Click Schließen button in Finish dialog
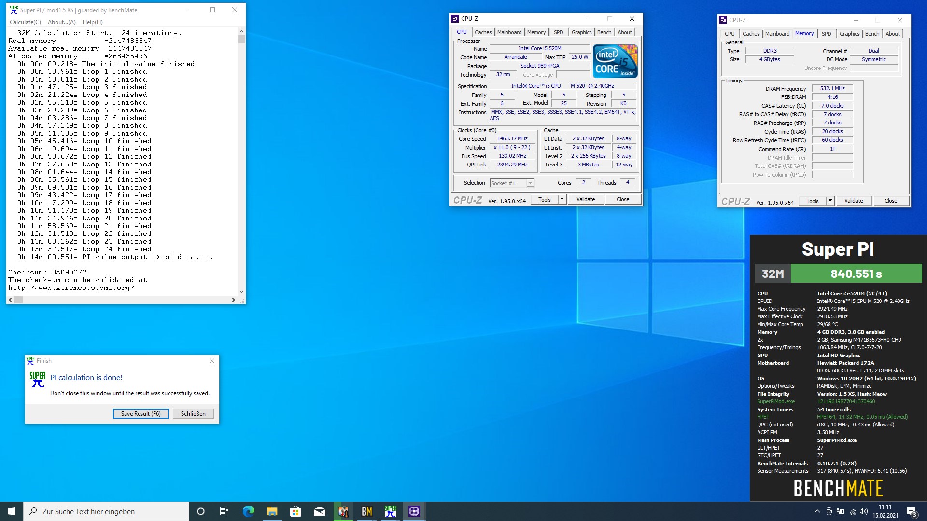The height and width of the screenshot is (521, 927). [x=193, y=413]
